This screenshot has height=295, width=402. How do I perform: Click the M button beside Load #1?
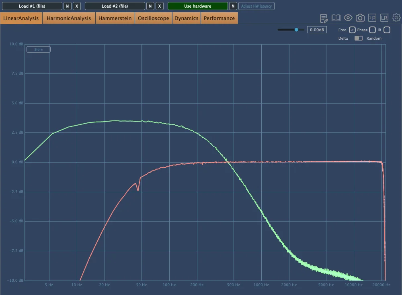coord(68,6)
